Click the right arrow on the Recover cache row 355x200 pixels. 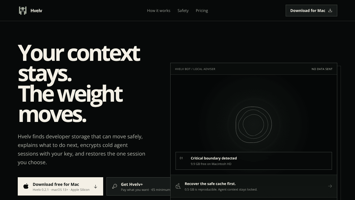coord(330,186)
